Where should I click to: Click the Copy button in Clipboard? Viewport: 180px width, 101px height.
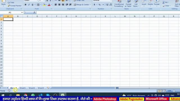(x=11, y=2)
